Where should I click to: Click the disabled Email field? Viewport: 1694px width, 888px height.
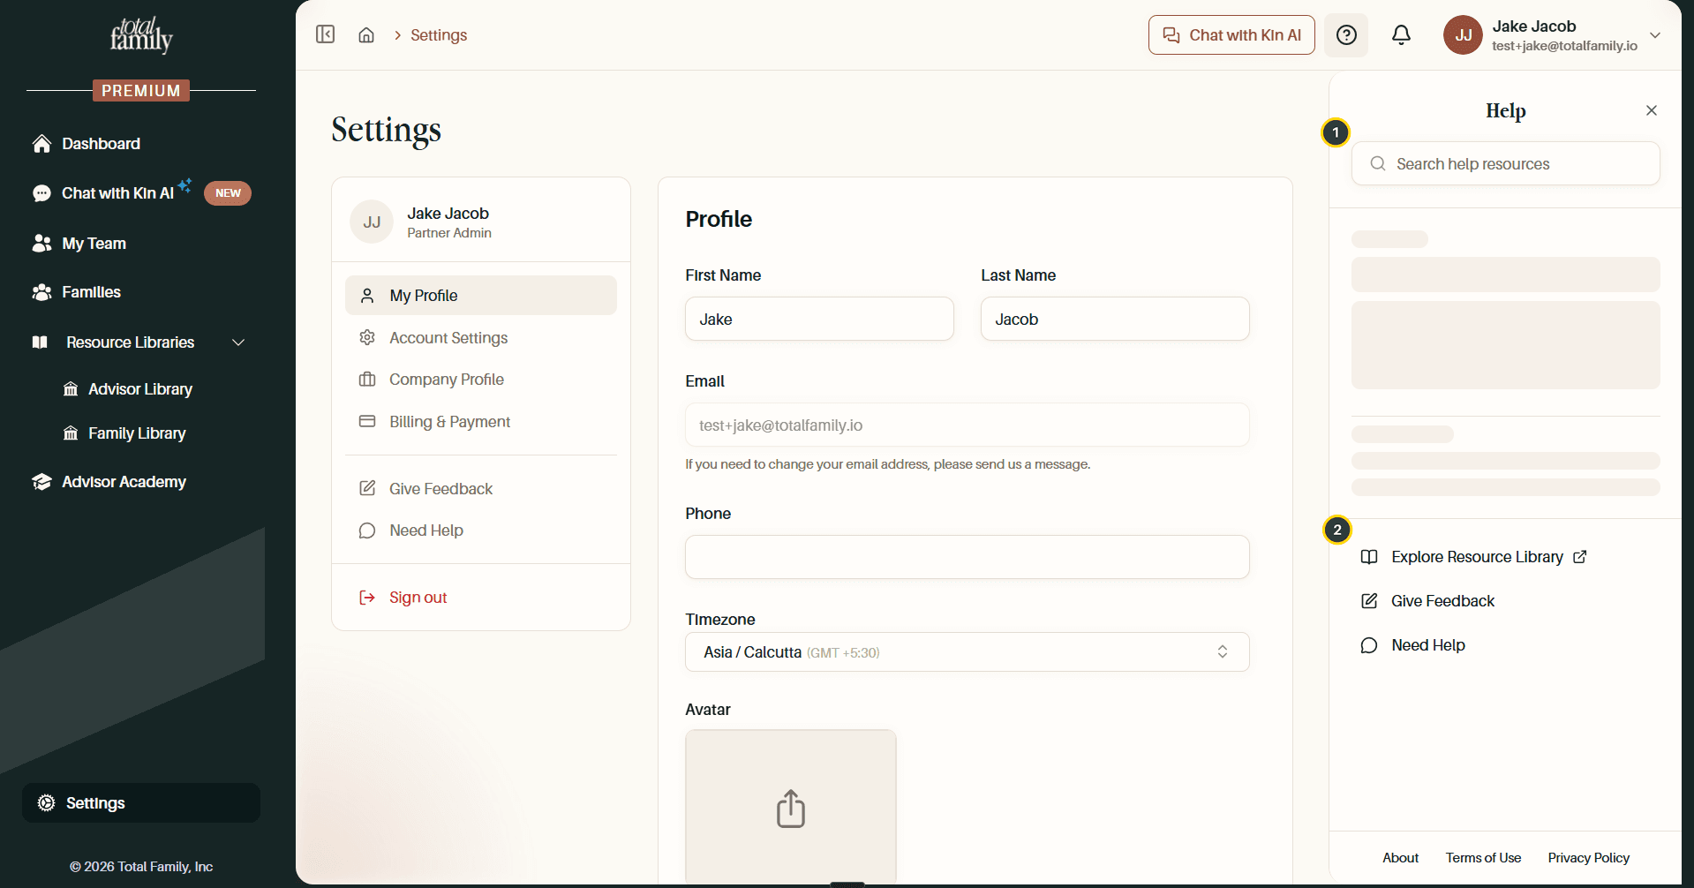(x=967, y=425)
